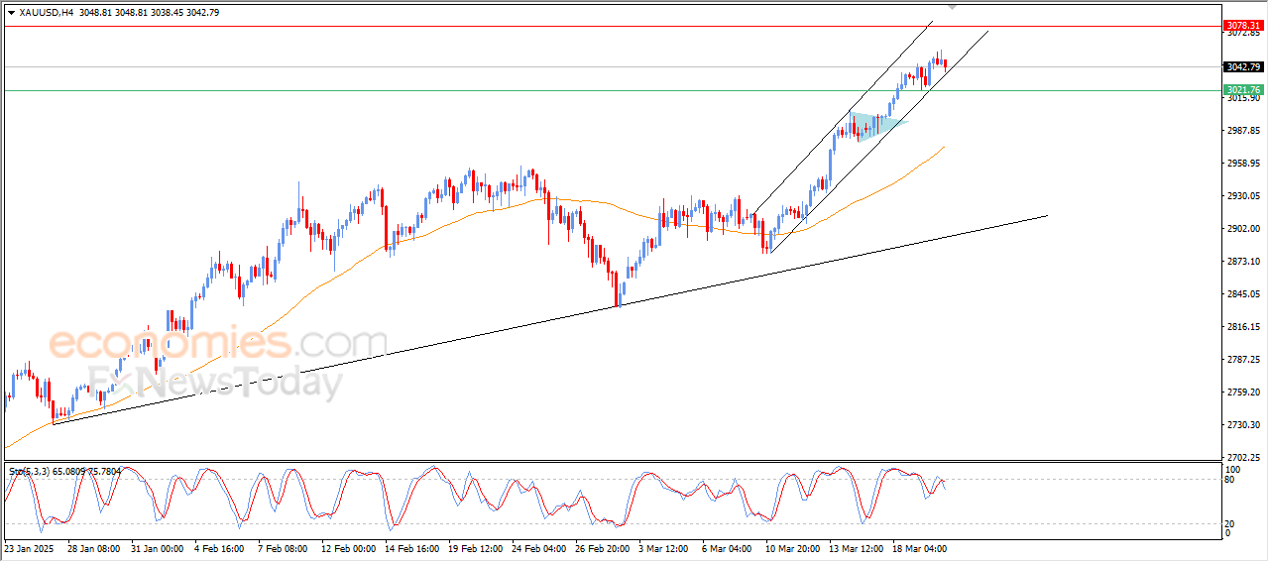Viewport: 1269px width, 562px height.
Task: Click the 26 Feb 20:00 time label
Action: click(x=603, y=547)
